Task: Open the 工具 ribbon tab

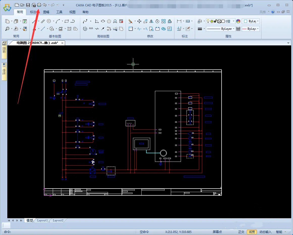Action: point(59,12)
